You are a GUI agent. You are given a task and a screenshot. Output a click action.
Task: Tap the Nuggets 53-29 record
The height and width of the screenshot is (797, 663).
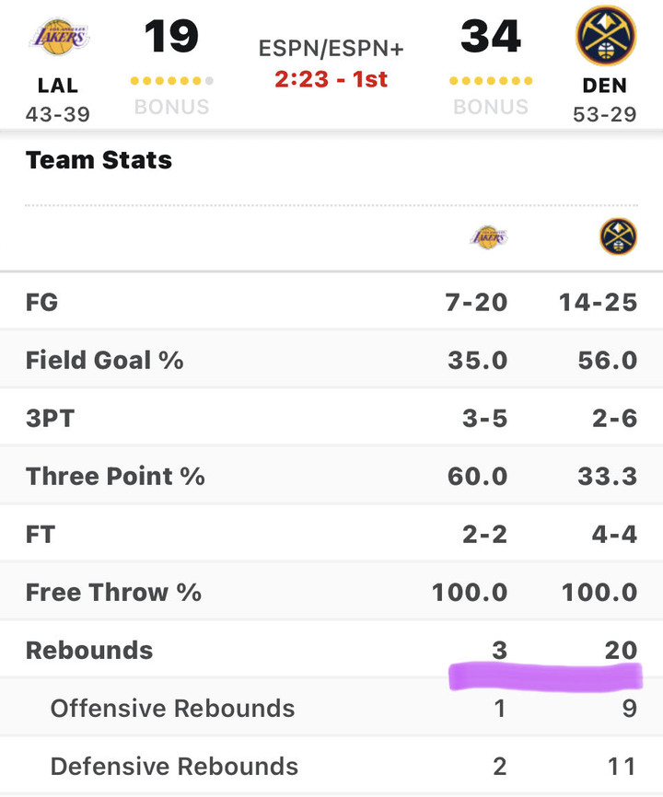(605, 114)
